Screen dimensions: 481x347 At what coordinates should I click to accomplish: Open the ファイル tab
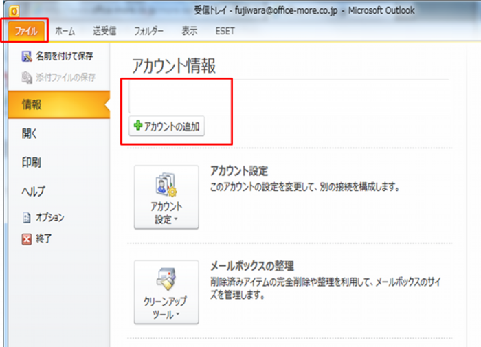(x=26, y=31)
